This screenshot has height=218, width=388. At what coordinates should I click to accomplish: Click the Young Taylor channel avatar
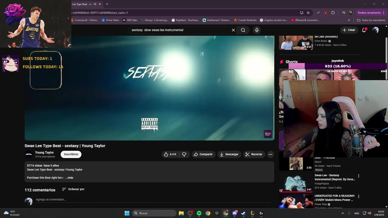coord(29,154)
